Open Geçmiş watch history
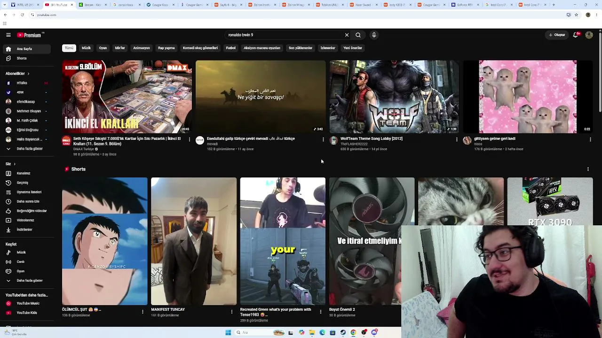602x338 pixels. pyautogui.click(x=27, y=183)
